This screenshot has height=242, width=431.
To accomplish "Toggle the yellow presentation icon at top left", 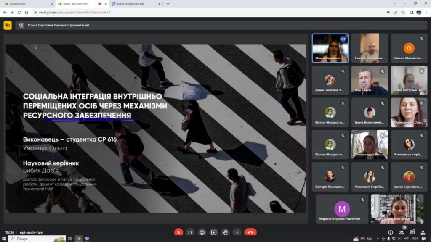I will [8, 25].
